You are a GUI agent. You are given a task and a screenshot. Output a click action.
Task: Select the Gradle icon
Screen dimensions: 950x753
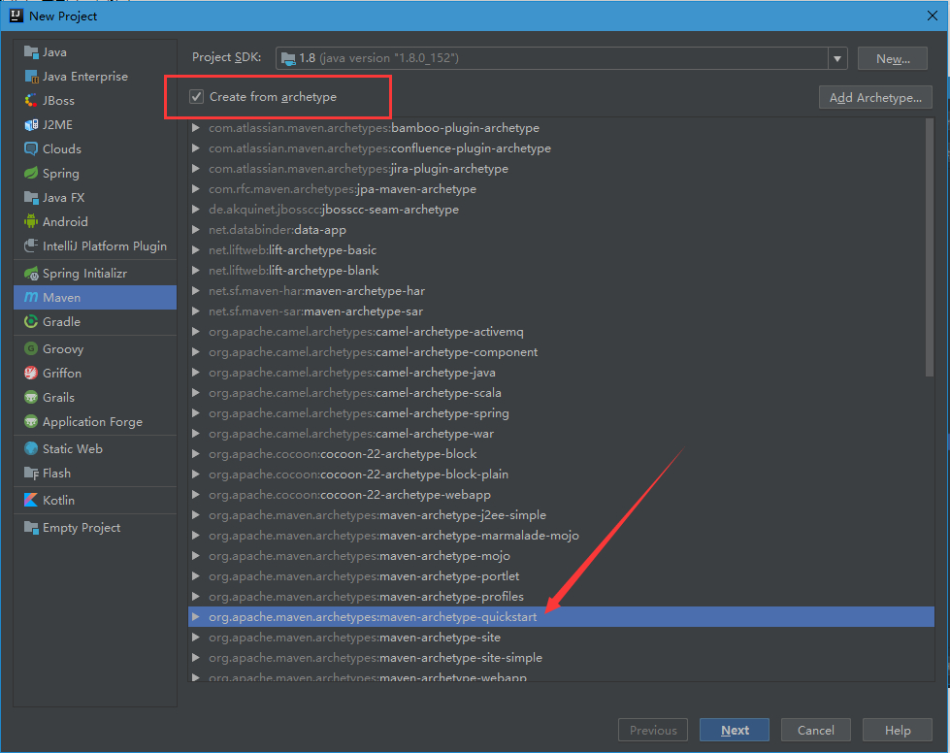click(x=31, y=322)
